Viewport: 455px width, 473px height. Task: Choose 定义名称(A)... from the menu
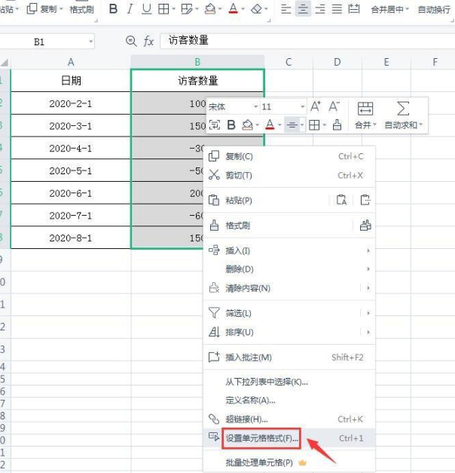(x=289, y=401)
